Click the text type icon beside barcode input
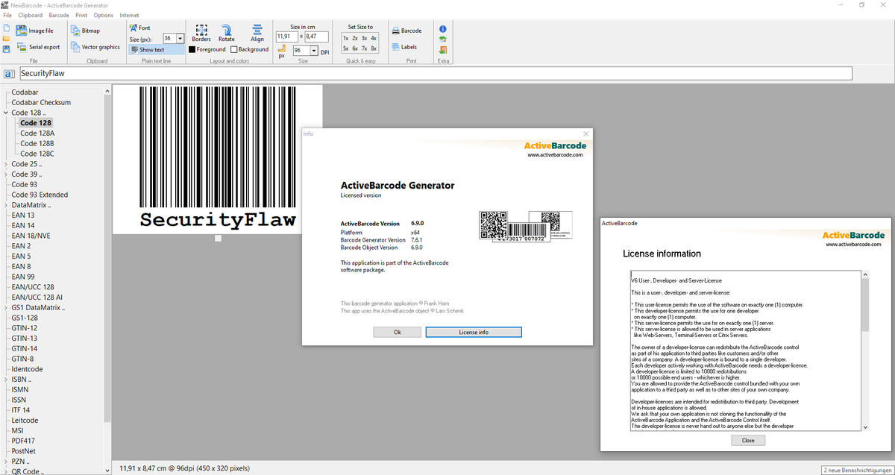 (x=9, y=74)
